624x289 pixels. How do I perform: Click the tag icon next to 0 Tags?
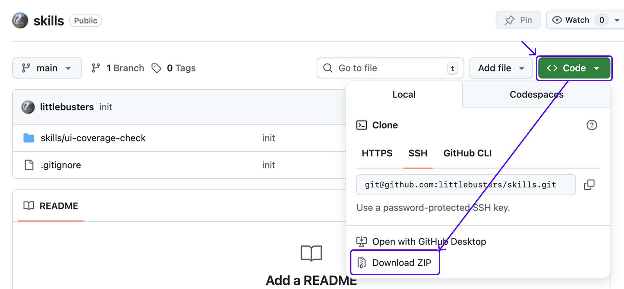click(156, 68)
